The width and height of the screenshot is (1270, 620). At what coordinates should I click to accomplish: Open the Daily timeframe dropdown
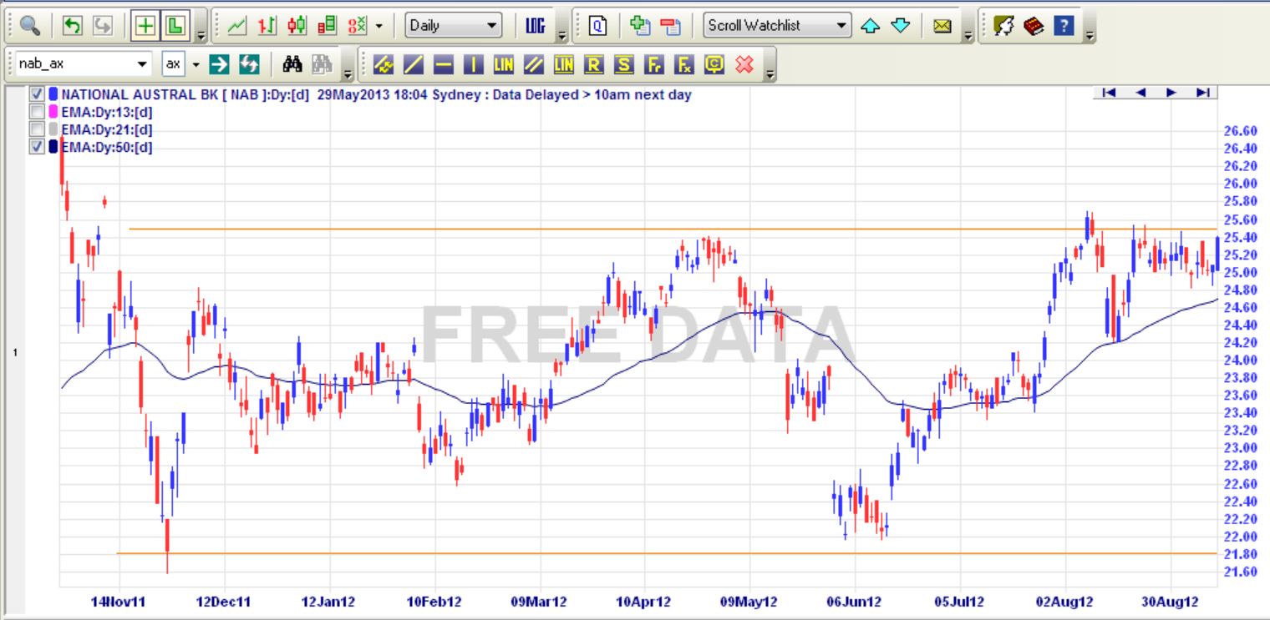click(454, 26)
